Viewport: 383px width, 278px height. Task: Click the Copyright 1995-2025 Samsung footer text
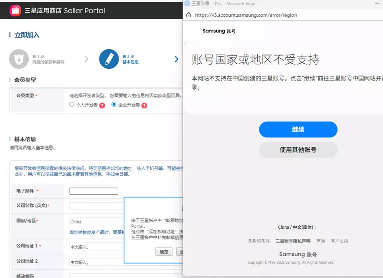click(291, 263)
